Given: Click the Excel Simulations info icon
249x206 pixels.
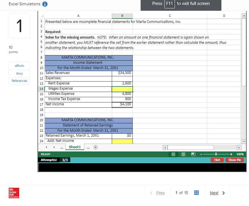Looking at the screenshot, I should pos(45,4).
